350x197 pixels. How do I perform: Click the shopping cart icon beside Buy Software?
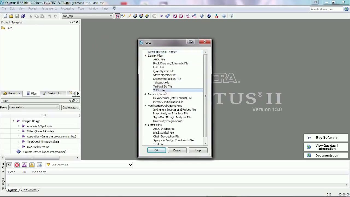pos(309,138)
